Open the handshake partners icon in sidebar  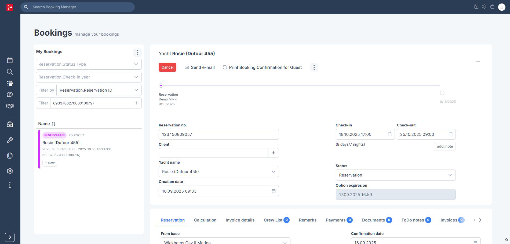click(10, 106)
